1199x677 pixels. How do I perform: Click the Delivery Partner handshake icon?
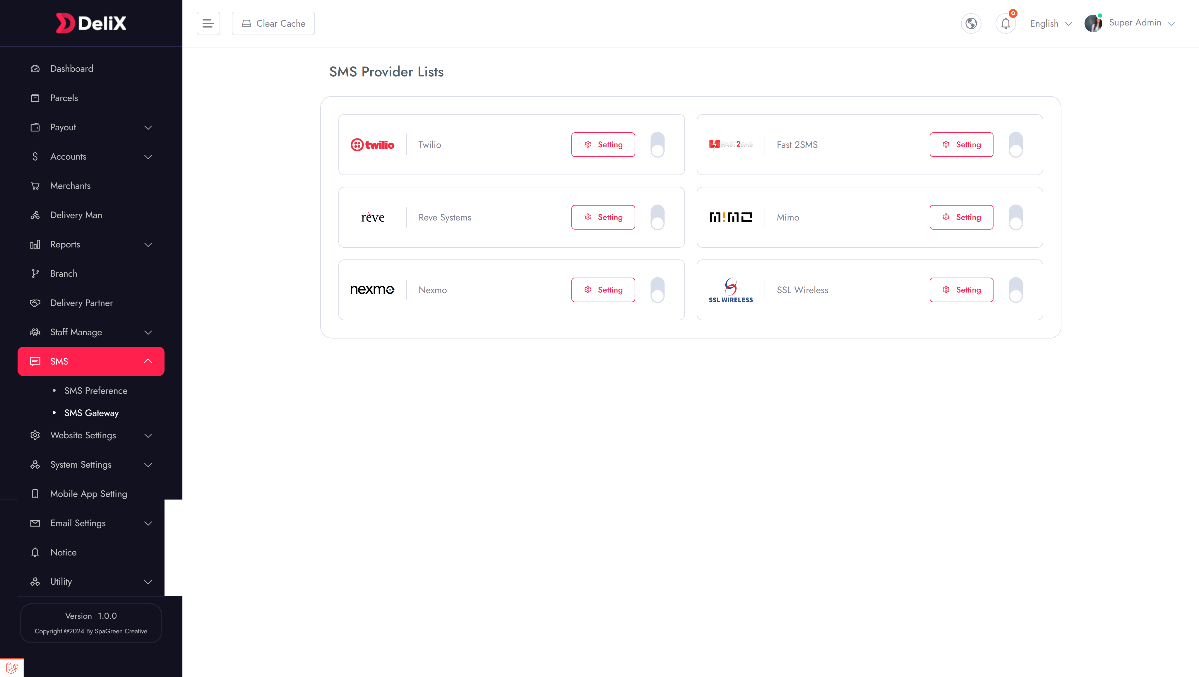point(35,303)
